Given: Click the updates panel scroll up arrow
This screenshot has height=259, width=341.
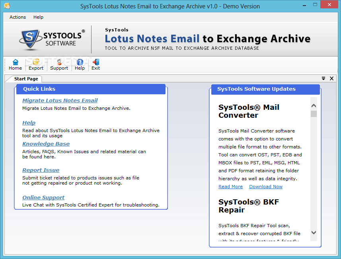Looking at the screenshot, I should click(314, 106).
